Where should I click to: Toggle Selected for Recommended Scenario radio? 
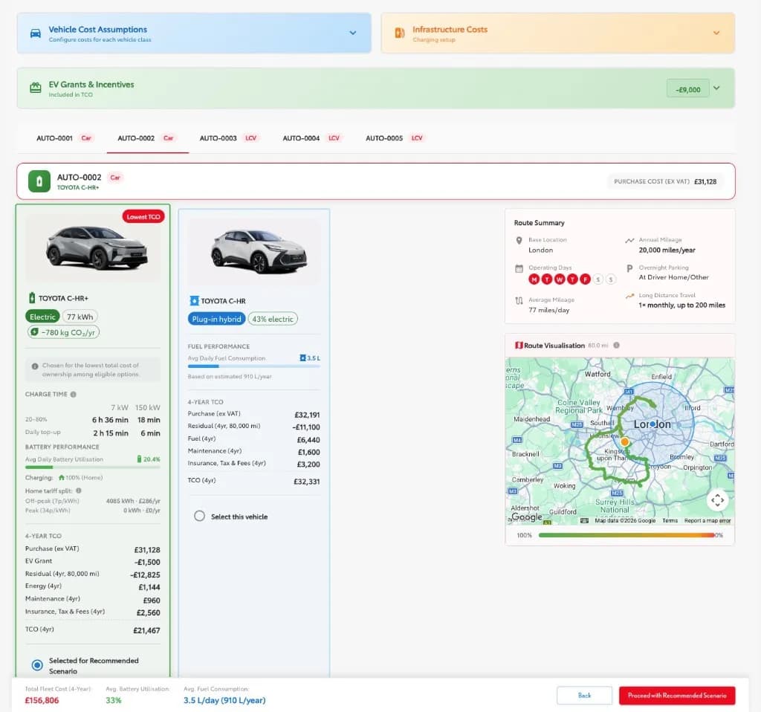click(37, 665)
